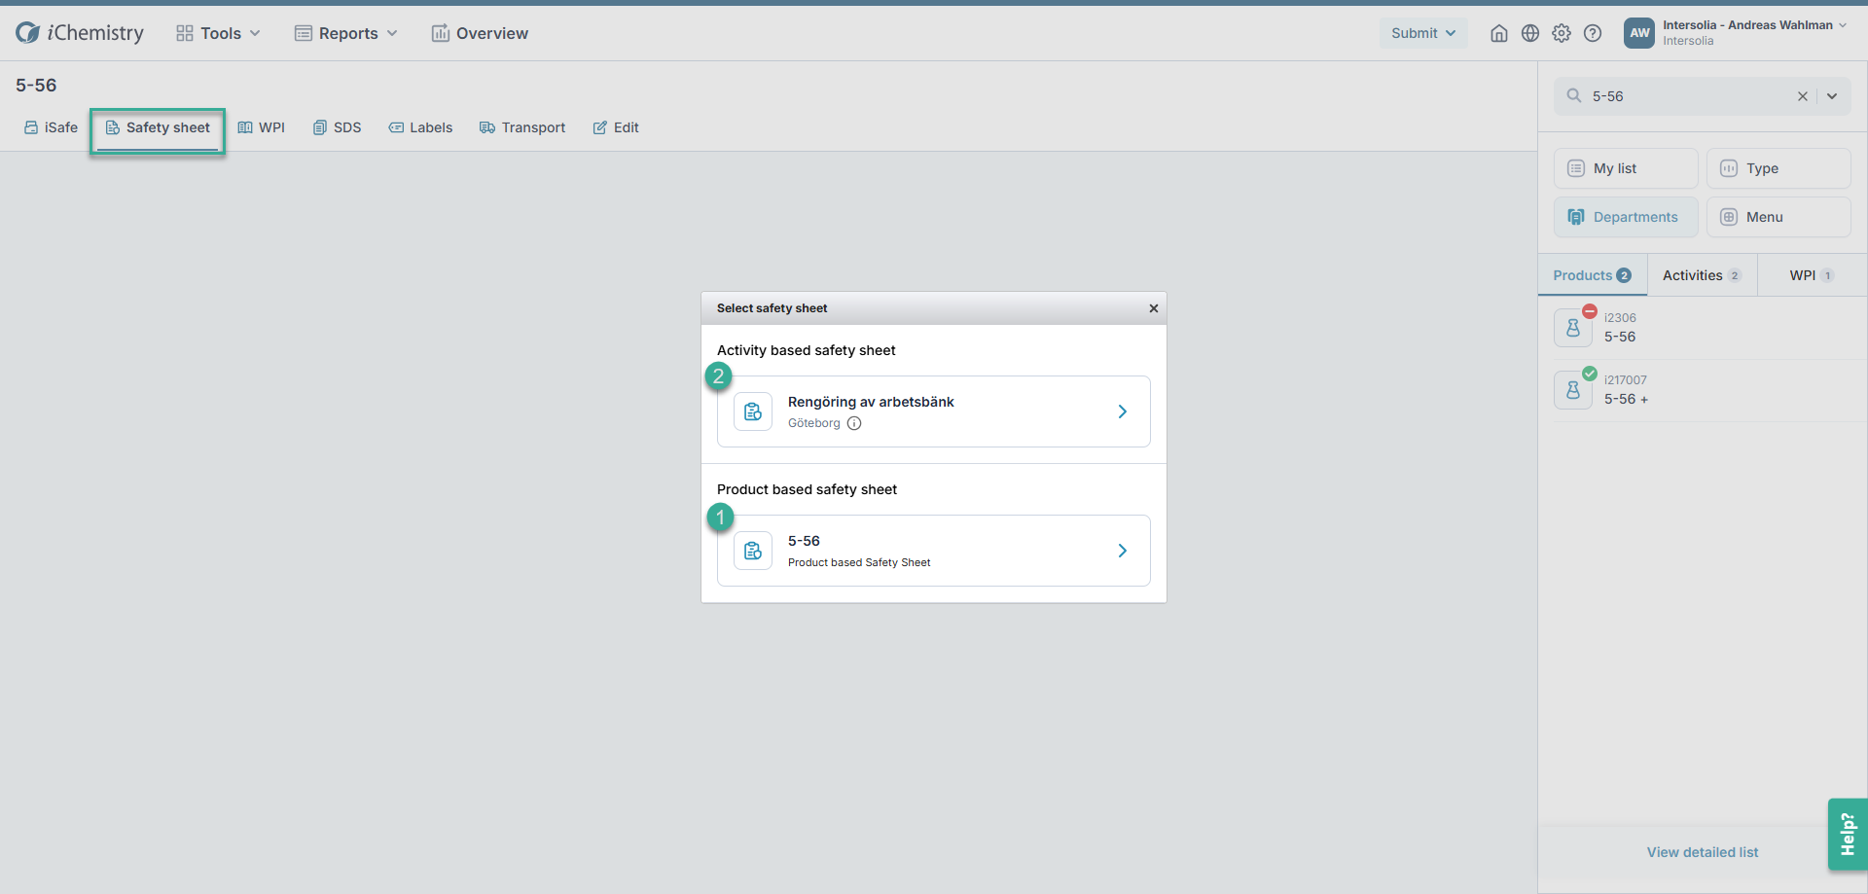Image resolution: width=1868 pixels, height=894 pixels.
Task: Select the Activities tab in sidebar
Action: coord(1702,275)
